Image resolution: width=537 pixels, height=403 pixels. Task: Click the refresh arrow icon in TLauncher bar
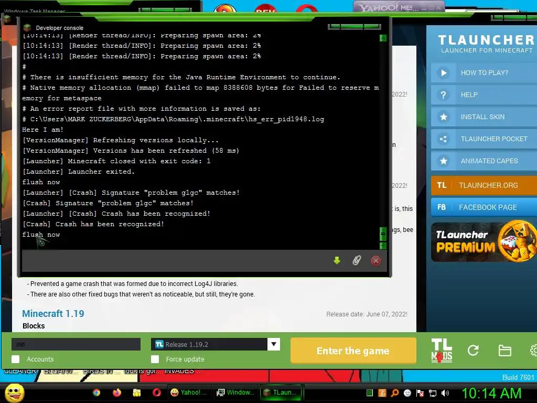(x=474, y=350)
